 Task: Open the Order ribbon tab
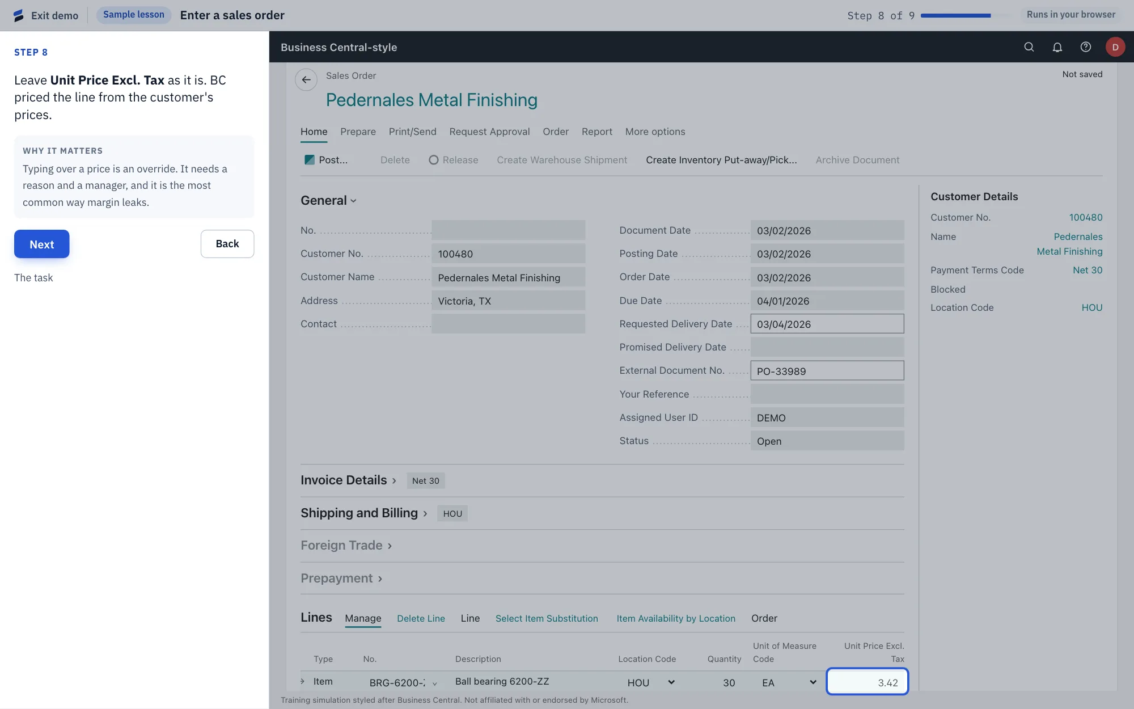click(x=556, y=132)
